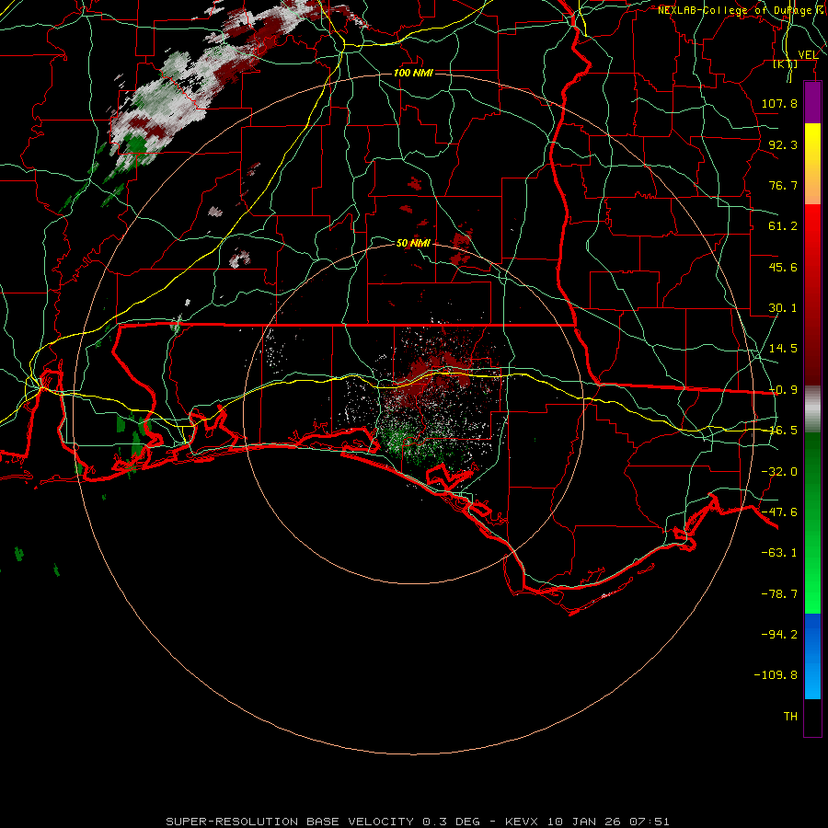
Task: Select the -109.8 scale value
Action: tap(776, 675)
